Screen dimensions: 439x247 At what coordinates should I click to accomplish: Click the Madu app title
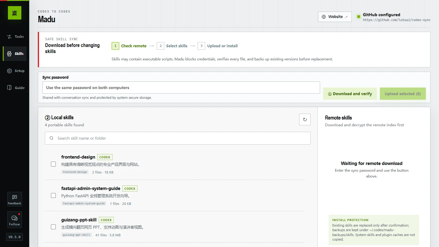click(x=47, y=20)
